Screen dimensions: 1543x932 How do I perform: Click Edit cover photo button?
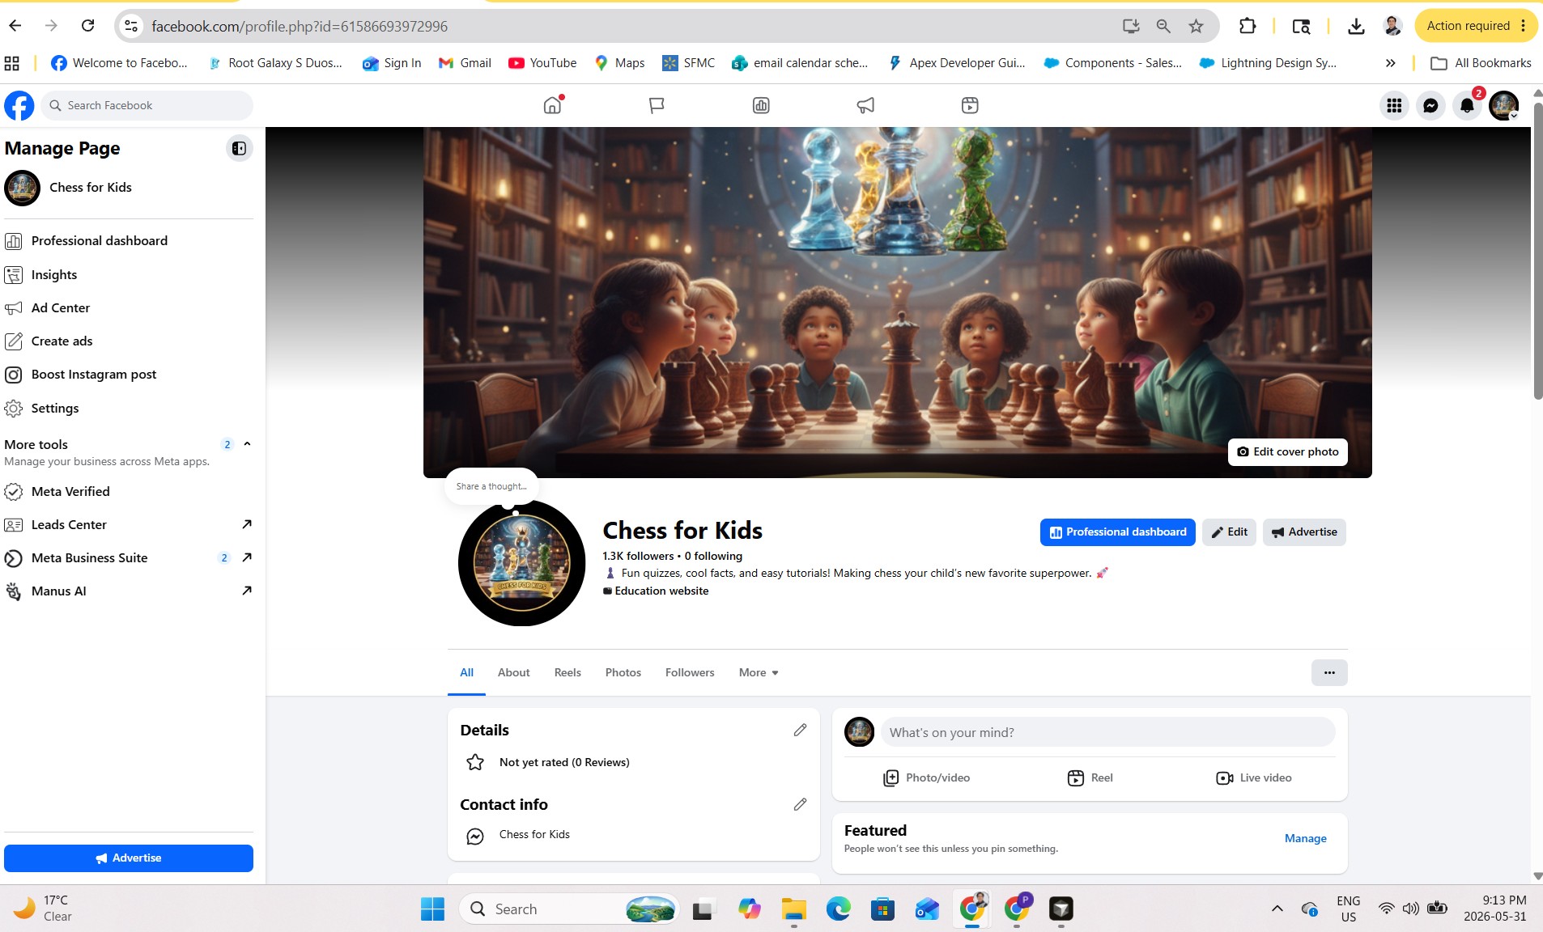click(1287, 451)
